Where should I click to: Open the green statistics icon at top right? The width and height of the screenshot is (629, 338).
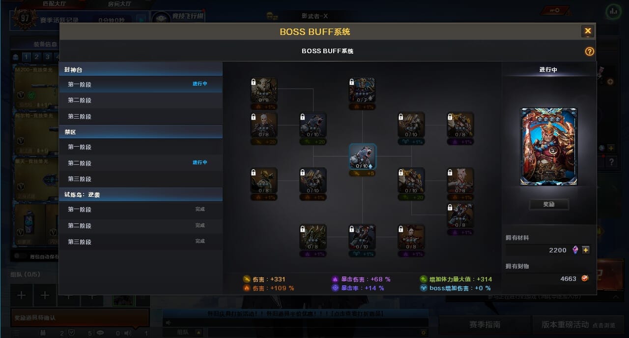pos(613,11)
